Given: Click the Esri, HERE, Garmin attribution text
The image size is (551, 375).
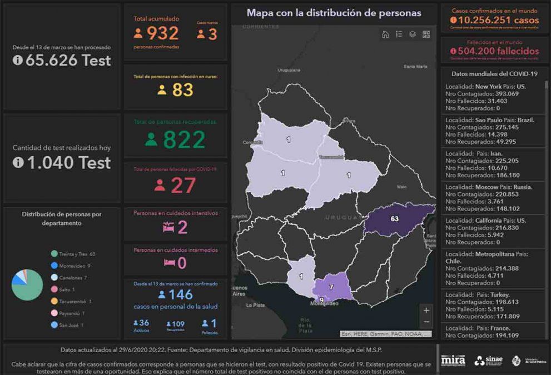Looking at the screenshot, I should (x=385, y=334).
